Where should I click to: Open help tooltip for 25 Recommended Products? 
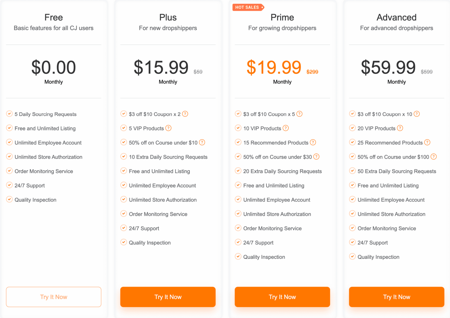427,142
